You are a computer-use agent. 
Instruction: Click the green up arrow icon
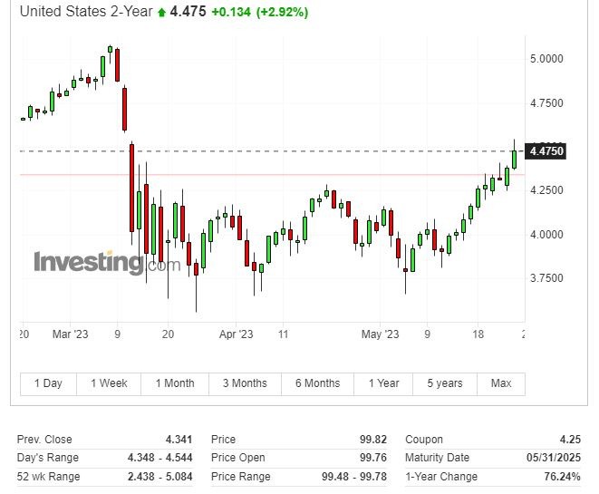click(x=160, y=13)
